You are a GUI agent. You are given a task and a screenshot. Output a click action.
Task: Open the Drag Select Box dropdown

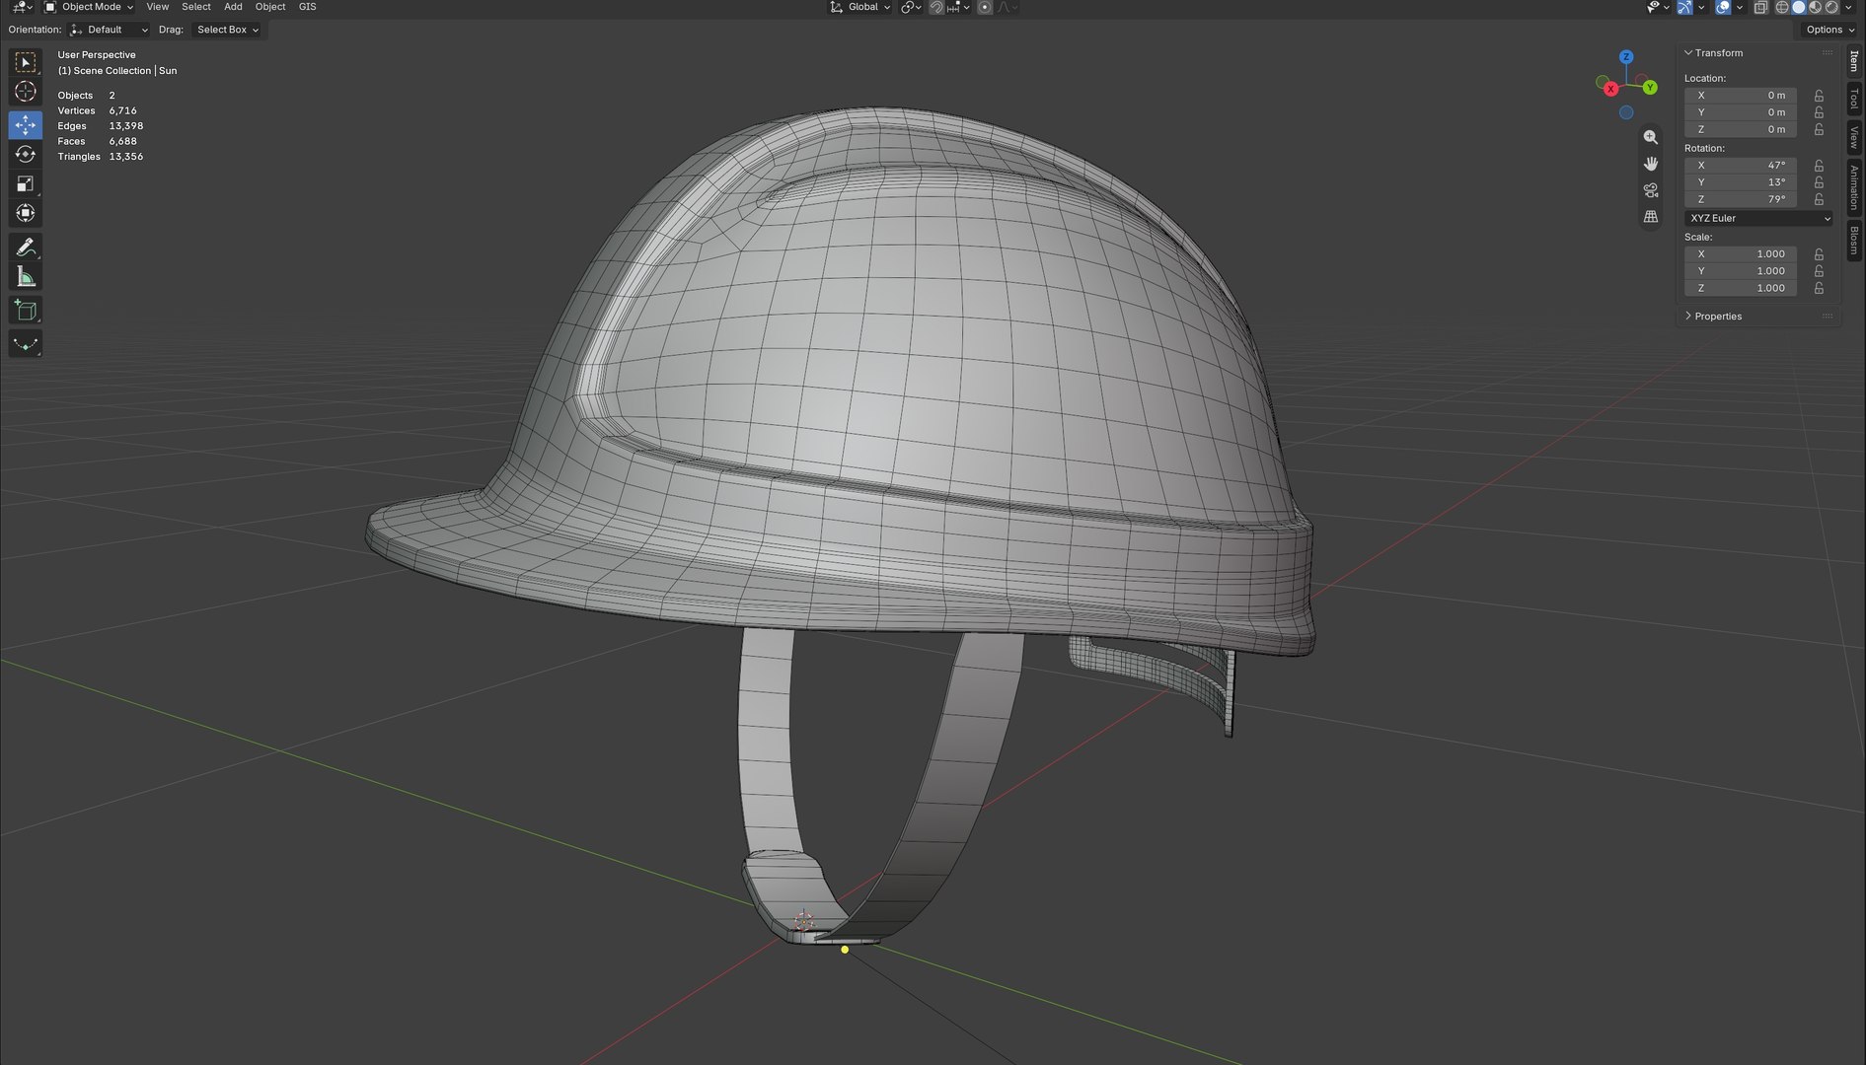228,30
